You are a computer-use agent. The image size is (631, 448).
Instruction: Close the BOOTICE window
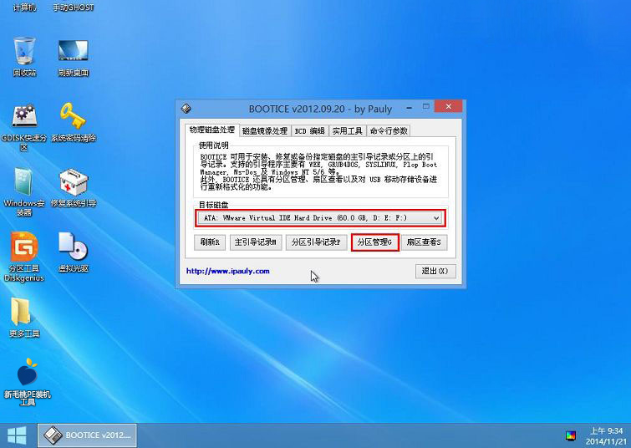pos(448,107)
